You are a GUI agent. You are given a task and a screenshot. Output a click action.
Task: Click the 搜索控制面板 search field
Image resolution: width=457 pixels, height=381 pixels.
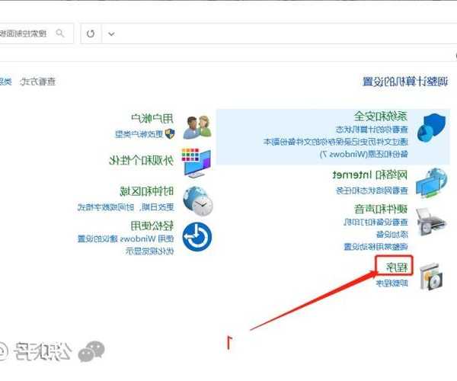[x=36, y=34]
